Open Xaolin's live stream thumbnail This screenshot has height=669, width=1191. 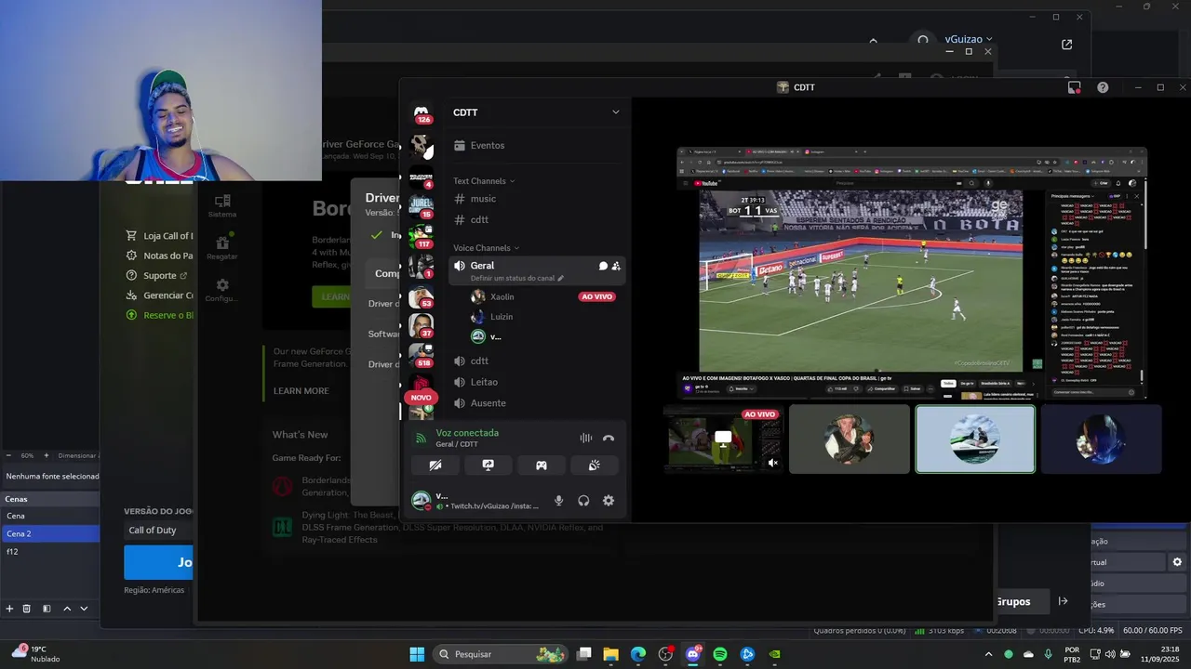(723, 439)
